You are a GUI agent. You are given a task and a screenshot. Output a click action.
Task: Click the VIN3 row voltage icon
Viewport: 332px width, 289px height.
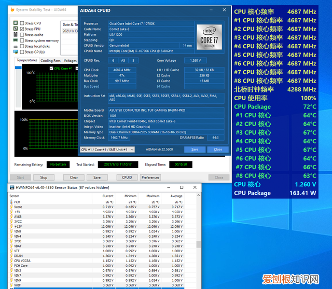click(x=11, y=270)
